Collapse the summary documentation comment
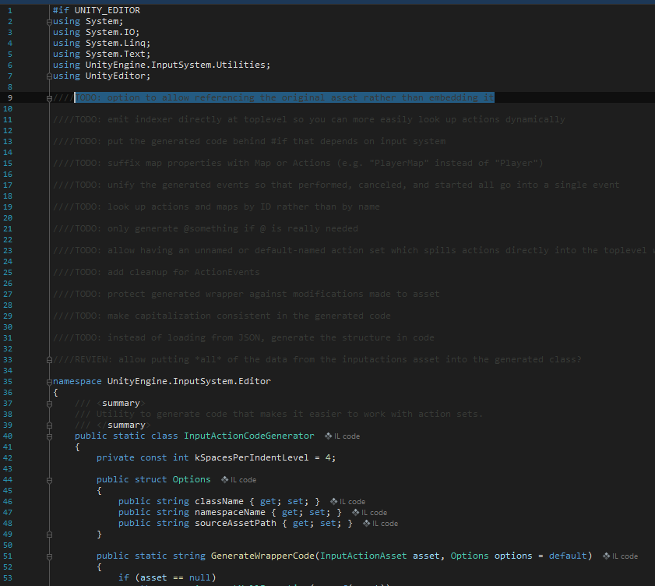Image resolution: width=655 pixels, height=586 pixels. pyautogui.click(x=49, y=403)
